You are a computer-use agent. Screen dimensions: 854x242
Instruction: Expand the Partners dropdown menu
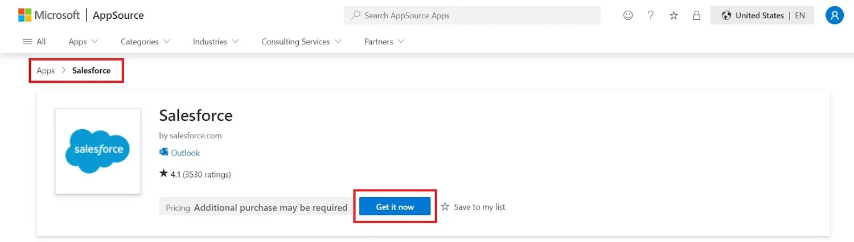pos(384,42)
